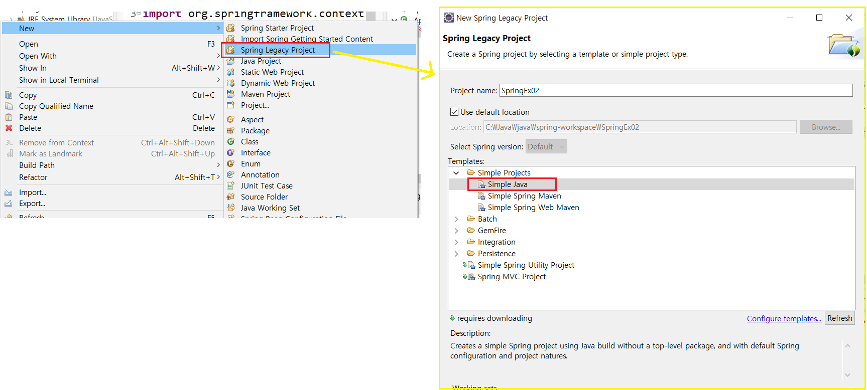Collapse the Simple Projects tree node

[456, 172]
